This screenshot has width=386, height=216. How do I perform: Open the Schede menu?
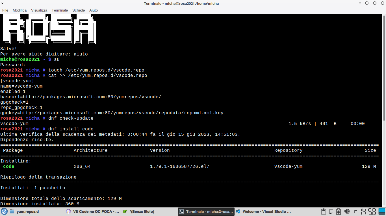[79, 10]
